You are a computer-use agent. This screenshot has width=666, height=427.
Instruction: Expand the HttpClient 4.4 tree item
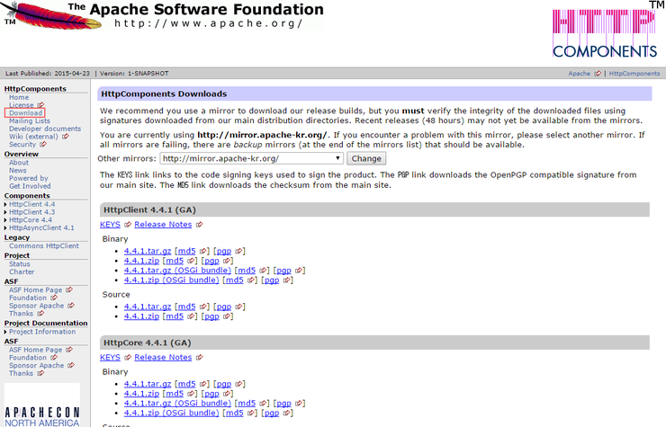(x=5, y=205)
